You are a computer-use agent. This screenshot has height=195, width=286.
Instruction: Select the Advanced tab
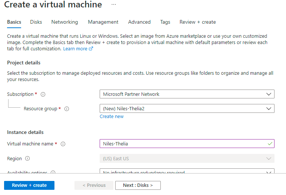point(139,22)
